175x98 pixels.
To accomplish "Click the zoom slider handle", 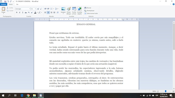I will [x=166, y=91].
